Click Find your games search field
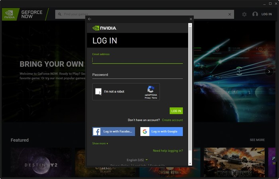Screen dimensions: 279x179 [x=144, y=14]
